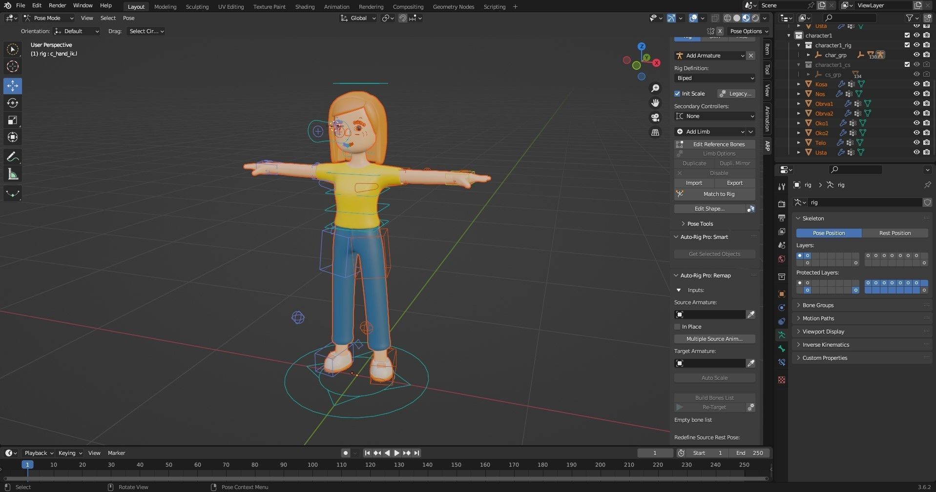Switch to the Sculpting workspace tab

(x=197, y=7)
